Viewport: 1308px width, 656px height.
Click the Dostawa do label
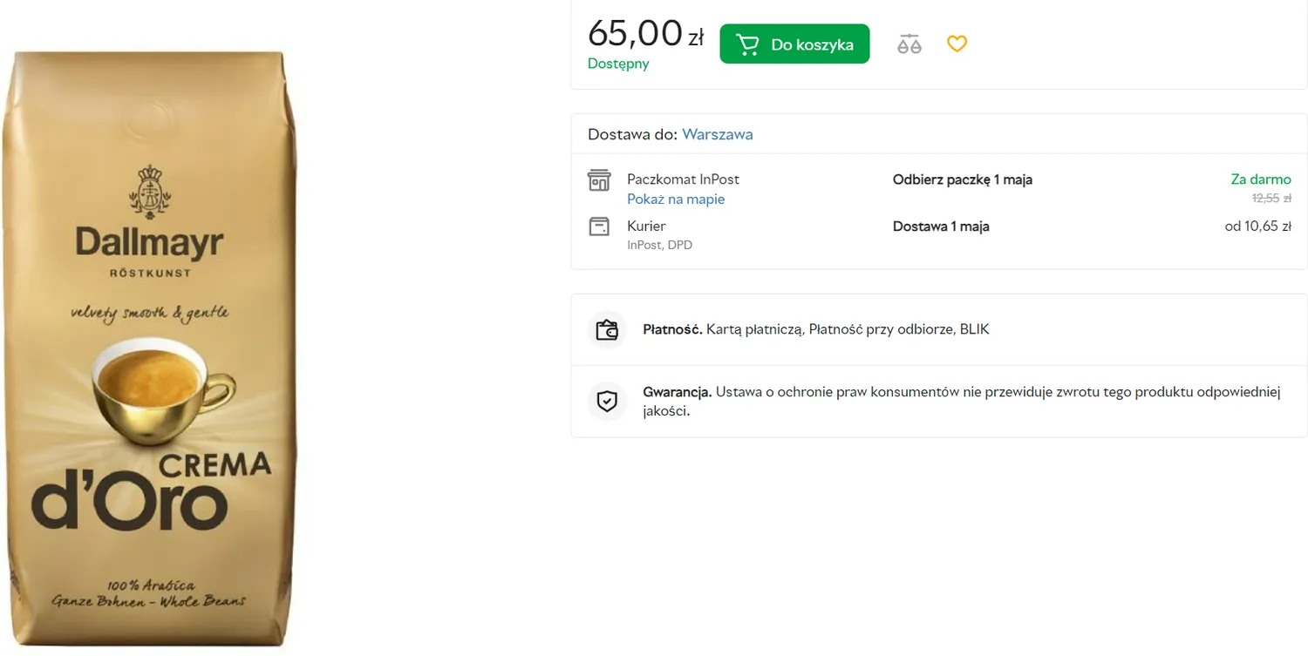point(632,134)
